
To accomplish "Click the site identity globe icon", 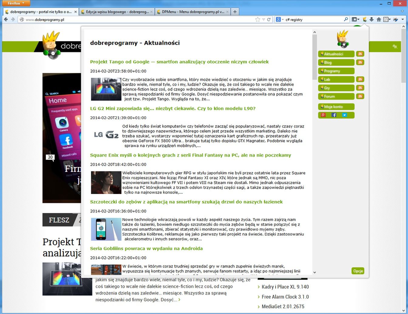I will click(x=22, y=19).
